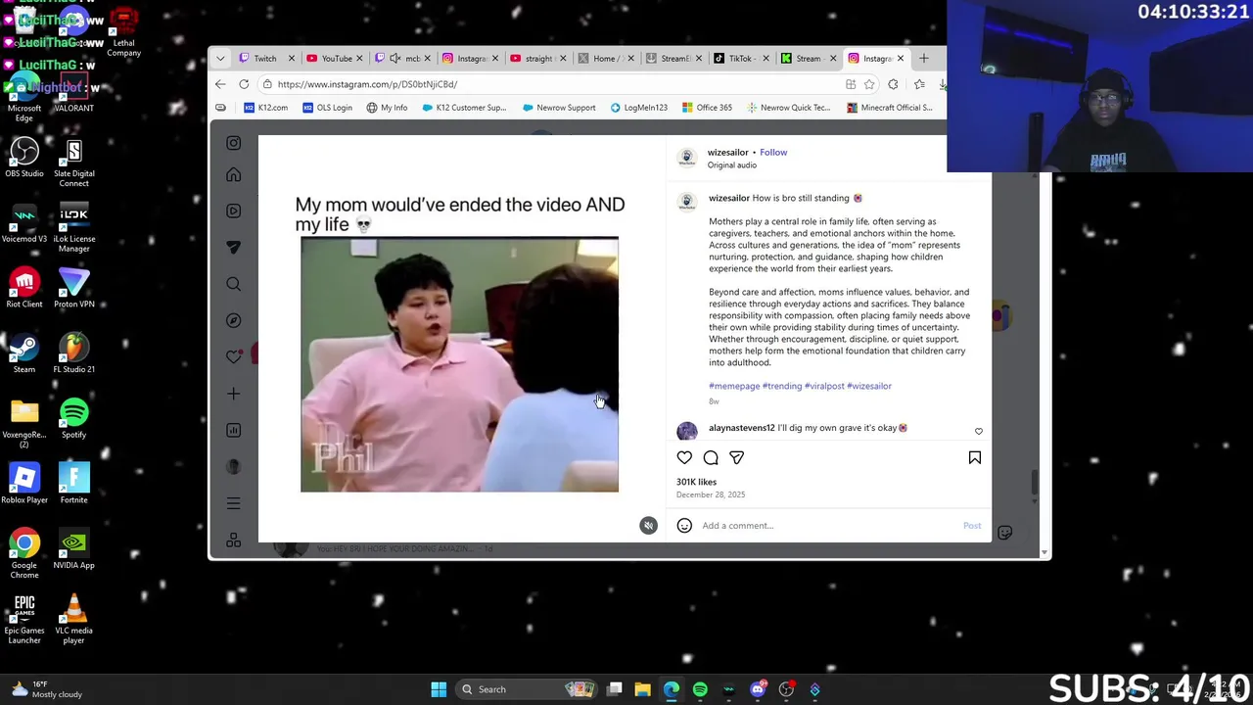This screenshot has height=705, width=1253.
Task: Open wizesailor profile name in post header
Action: (x=727, y=152)
